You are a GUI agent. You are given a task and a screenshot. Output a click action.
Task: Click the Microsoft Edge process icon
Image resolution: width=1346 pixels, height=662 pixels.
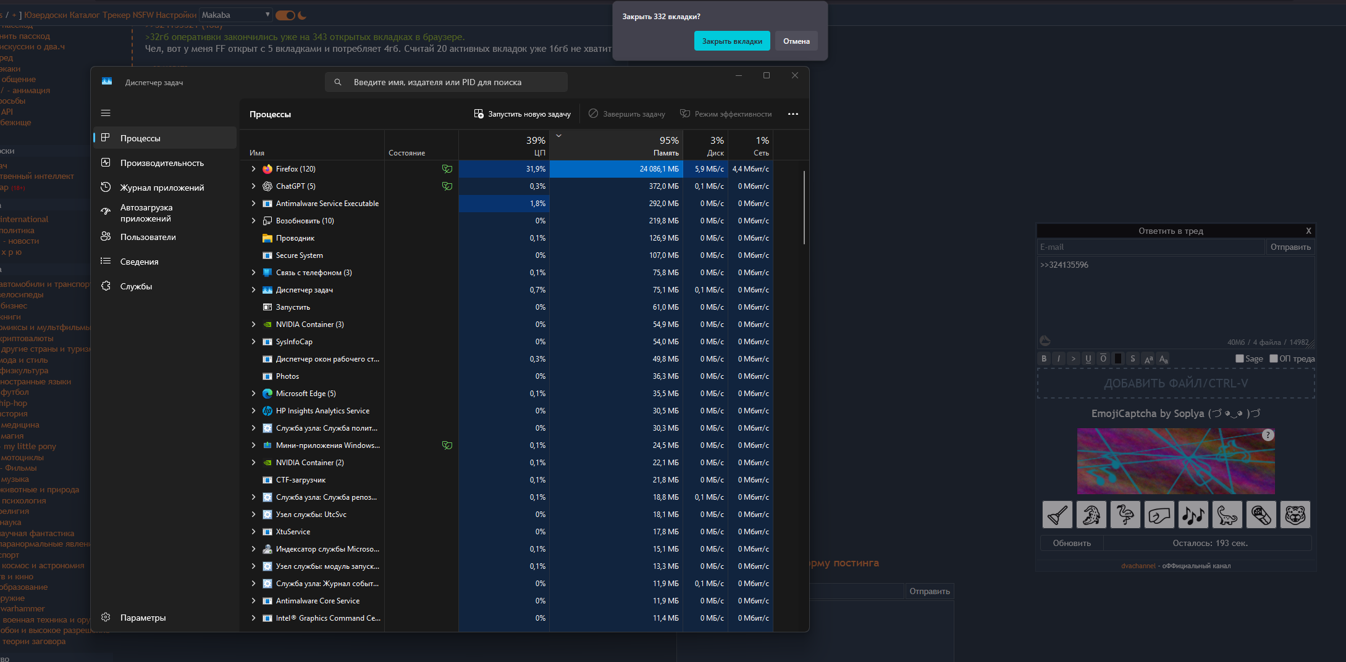click(x=267, y=394)
